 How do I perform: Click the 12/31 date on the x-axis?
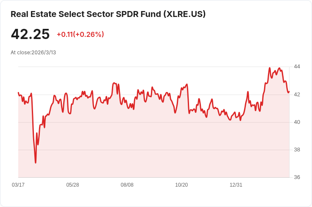(x=236, y=185)
